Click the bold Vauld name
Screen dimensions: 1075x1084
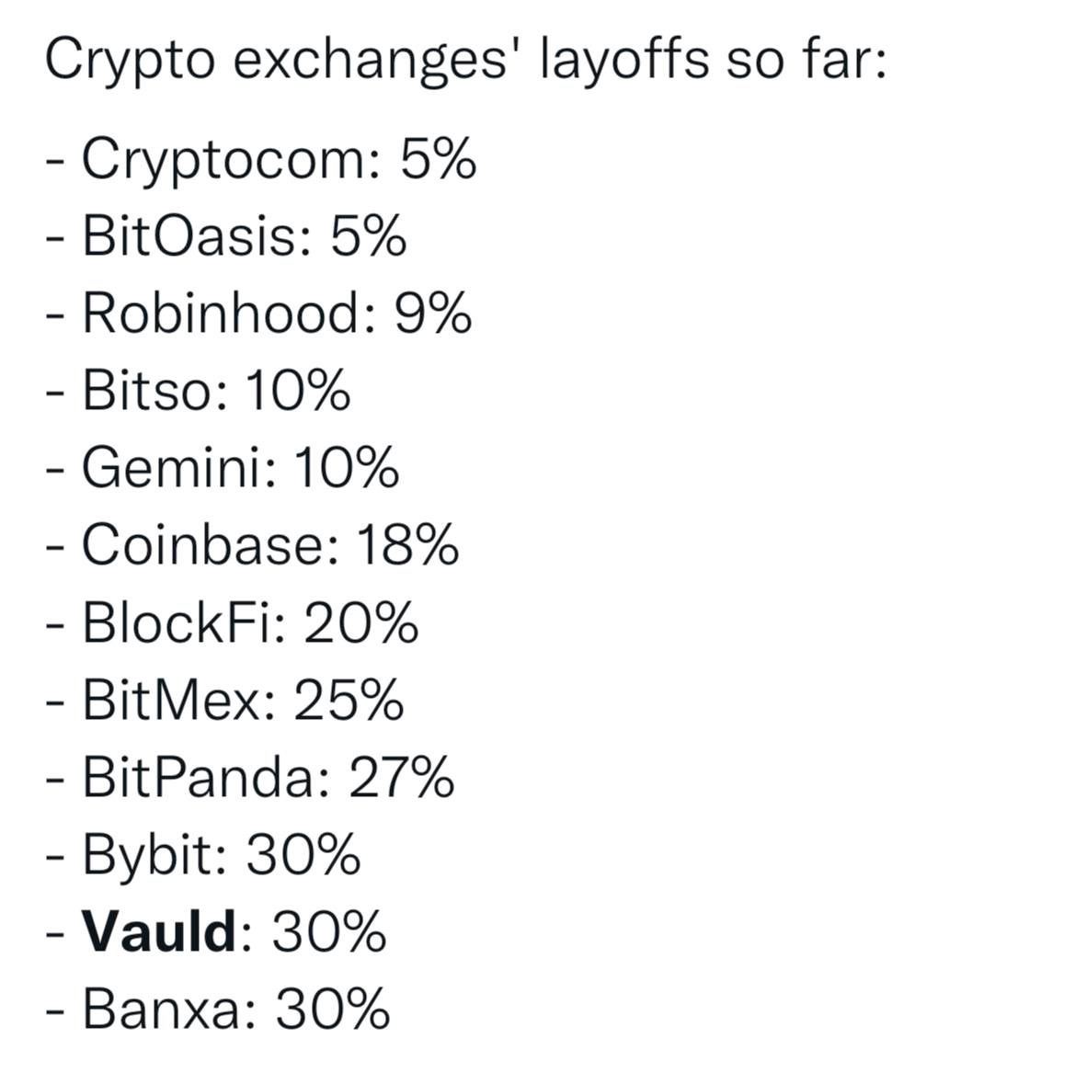pyautogui.click(x=160, y=932)
